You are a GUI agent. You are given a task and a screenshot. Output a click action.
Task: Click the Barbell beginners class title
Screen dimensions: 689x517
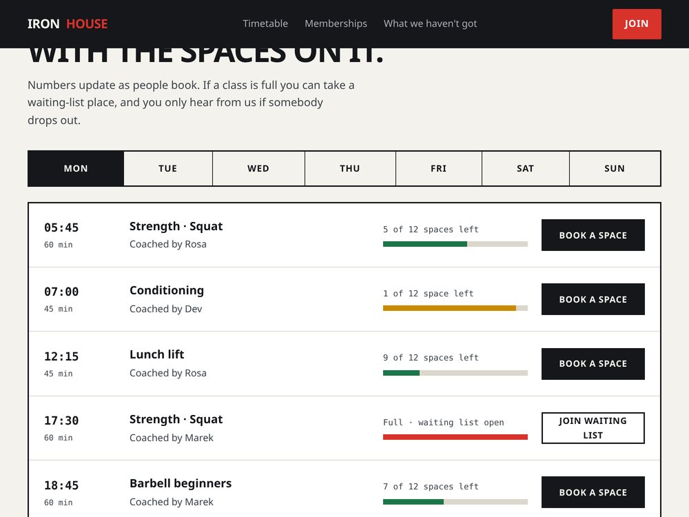point(181,484)
